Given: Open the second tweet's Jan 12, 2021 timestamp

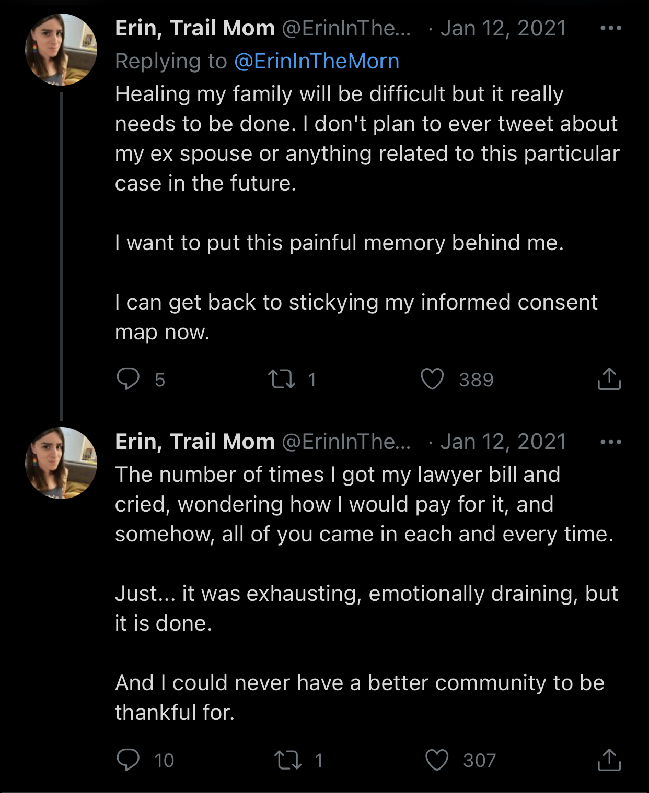Looking at the screenshot, I should 503,442.
